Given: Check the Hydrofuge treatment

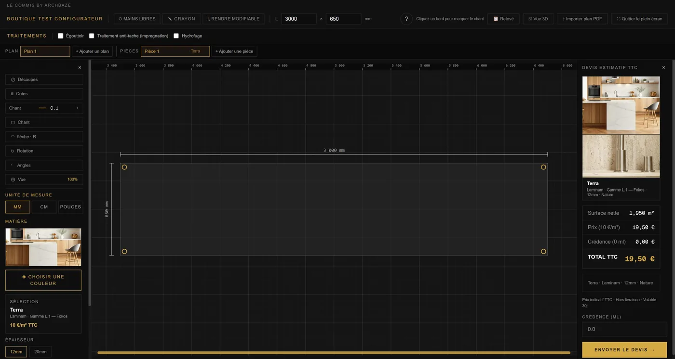Looking at the screenshot, I should [x=176, y=36].
